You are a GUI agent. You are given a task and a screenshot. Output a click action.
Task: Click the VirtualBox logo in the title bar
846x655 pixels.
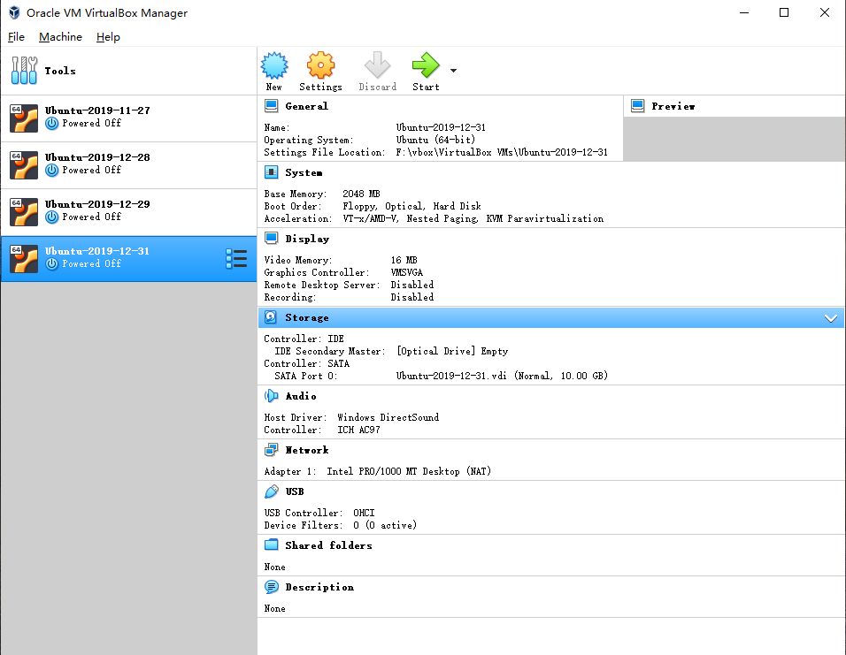pos(14,12)
